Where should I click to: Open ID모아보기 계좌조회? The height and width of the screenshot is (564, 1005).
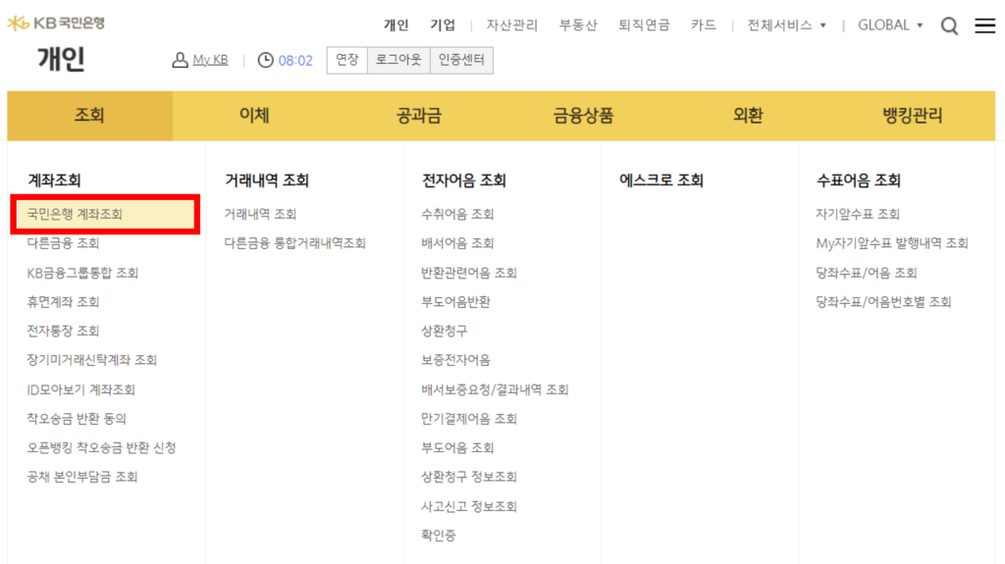point(80,389)
